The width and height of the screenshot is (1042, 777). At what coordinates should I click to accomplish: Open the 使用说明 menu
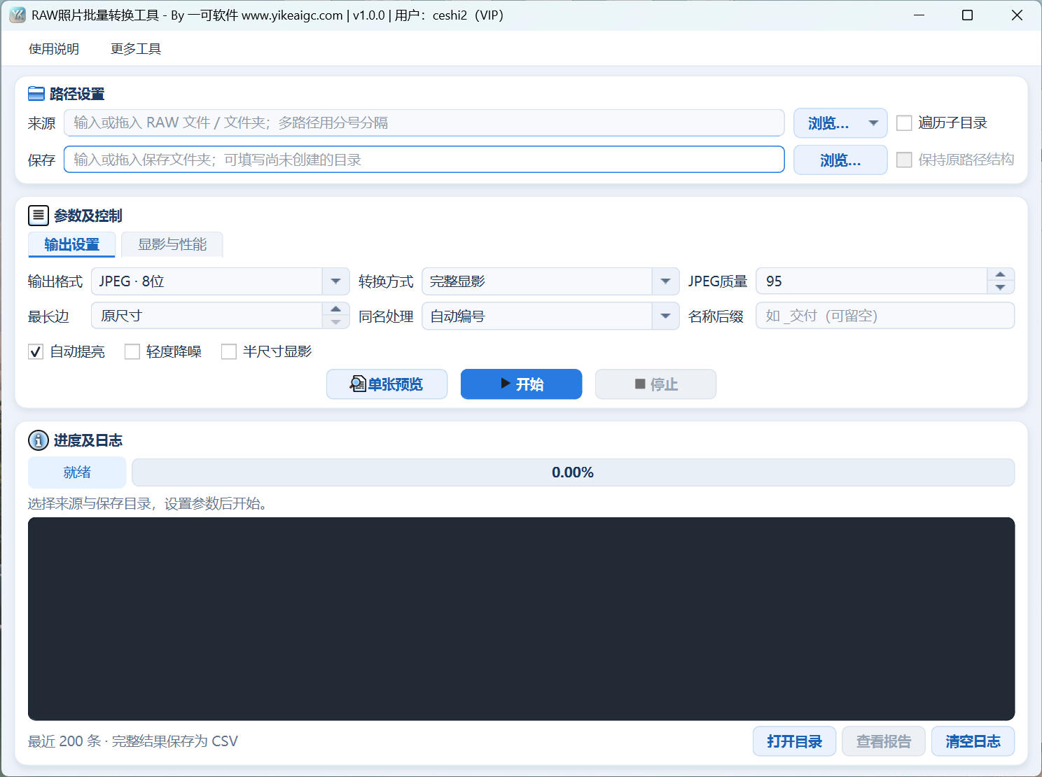[x=54, y=49]
